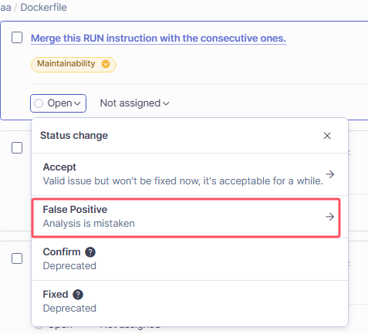Select the second issue's checkbox

17,148
